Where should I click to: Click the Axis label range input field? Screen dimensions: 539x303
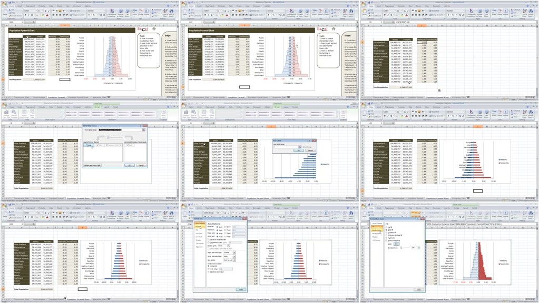[286, 147]
